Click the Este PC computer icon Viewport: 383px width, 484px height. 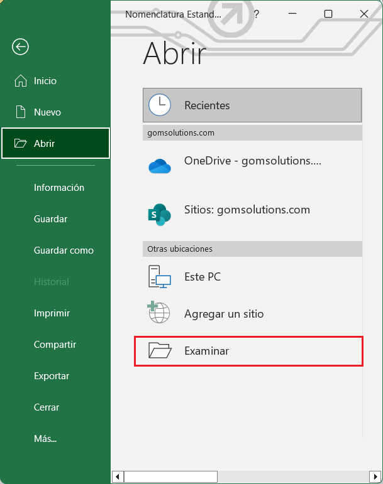[x=160, y=277]
